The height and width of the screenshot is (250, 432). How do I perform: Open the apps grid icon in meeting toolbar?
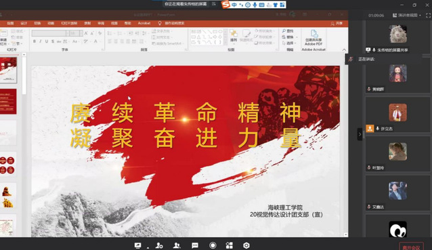[x=230, y=245]
